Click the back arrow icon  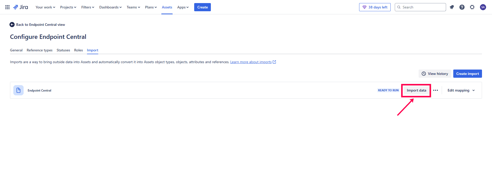coord(12,25)
